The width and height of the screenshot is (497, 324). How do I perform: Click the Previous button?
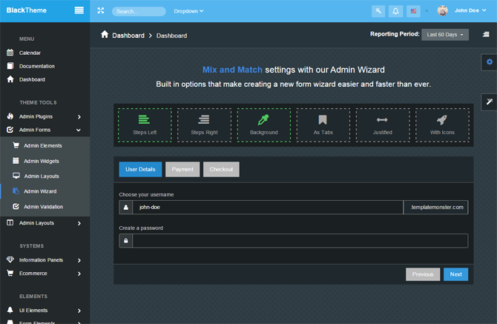[x=423, y=274]
